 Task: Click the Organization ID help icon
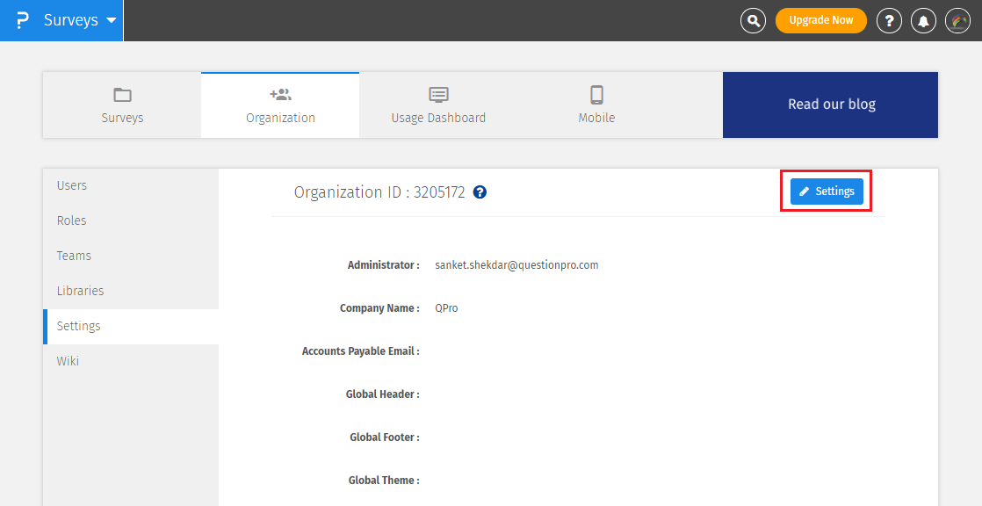point(480,192)
